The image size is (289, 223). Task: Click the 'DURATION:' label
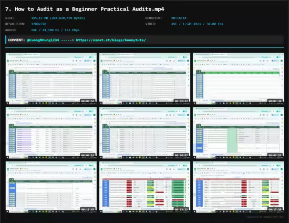(x=153, y=18)
